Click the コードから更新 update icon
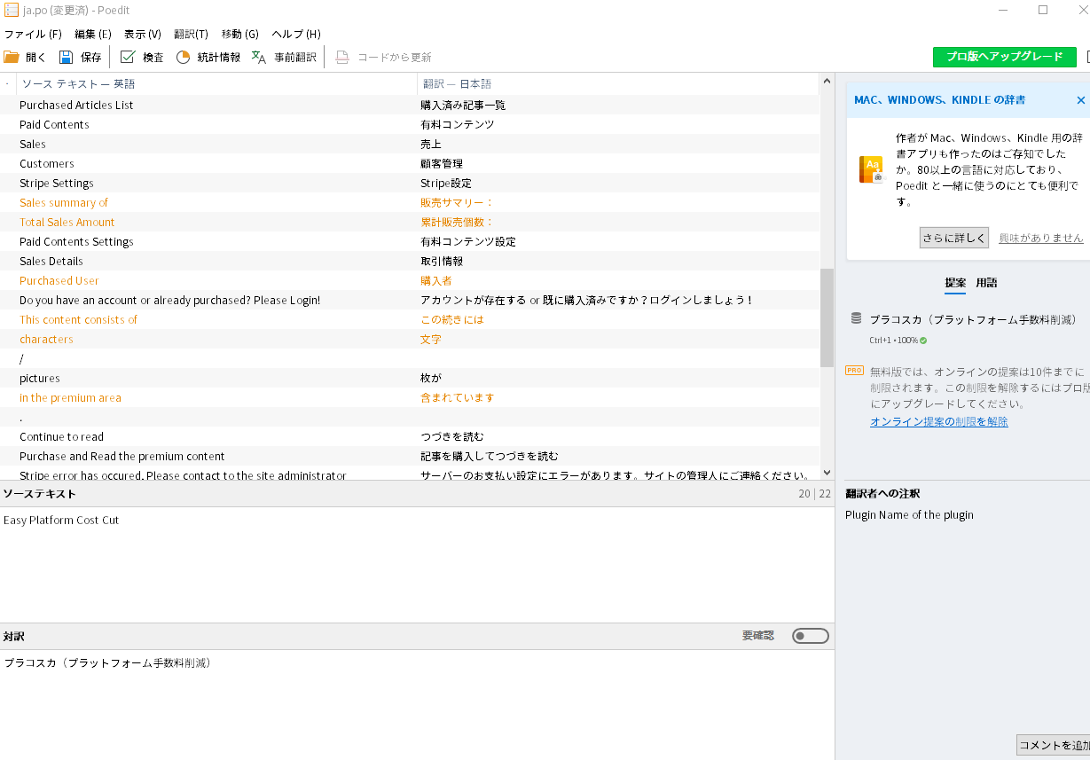Viewport: 1090px width, 760px height. [x=342, y=57]
